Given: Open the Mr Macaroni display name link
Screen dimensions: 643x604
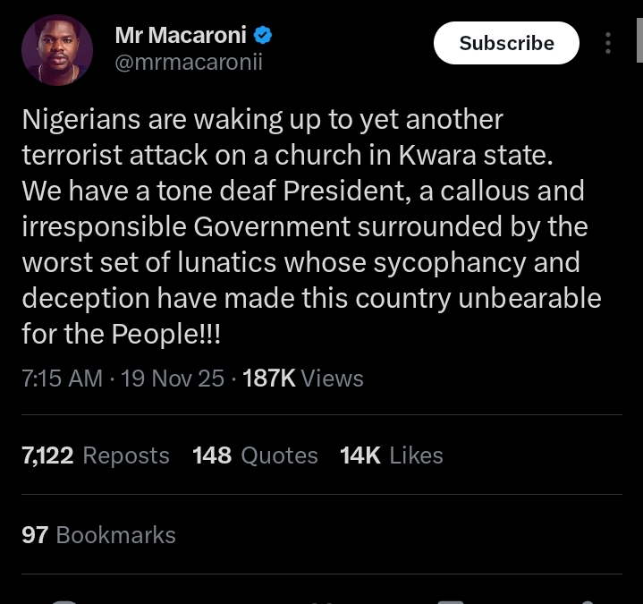Looking at the screenshot, I should click(x=182, y=36).
